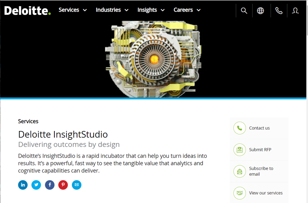The image size is (308, 203).
Task: Share page on LinkedIn
Action: tap(23, 185)
